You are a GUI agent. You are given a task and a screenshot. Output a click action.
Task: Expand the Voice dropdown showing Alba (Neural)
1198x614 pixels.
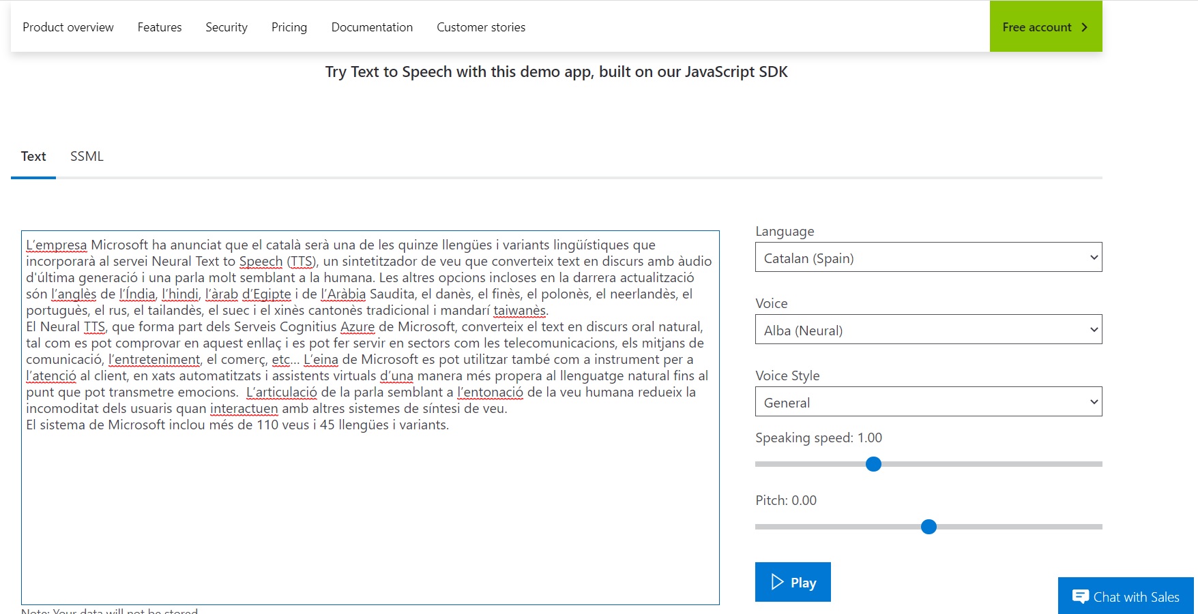(x=928, y=330)
